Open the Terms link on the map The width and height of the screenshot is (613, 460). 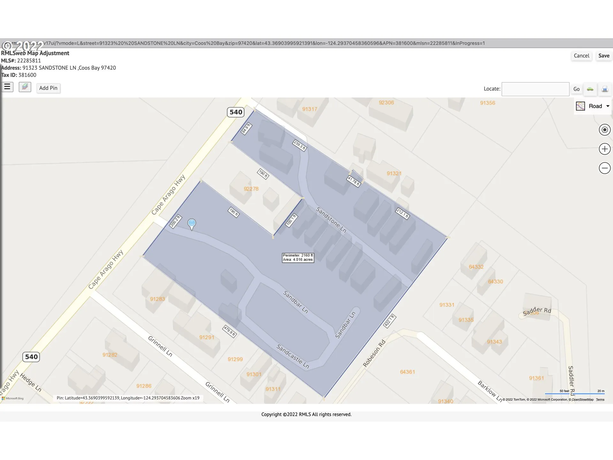coord(600,400)
